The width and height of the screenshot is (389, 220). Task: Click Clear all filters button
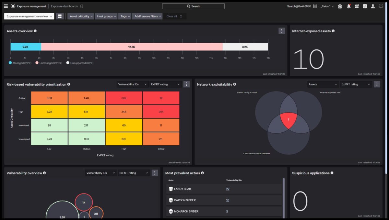click(174, 16)
